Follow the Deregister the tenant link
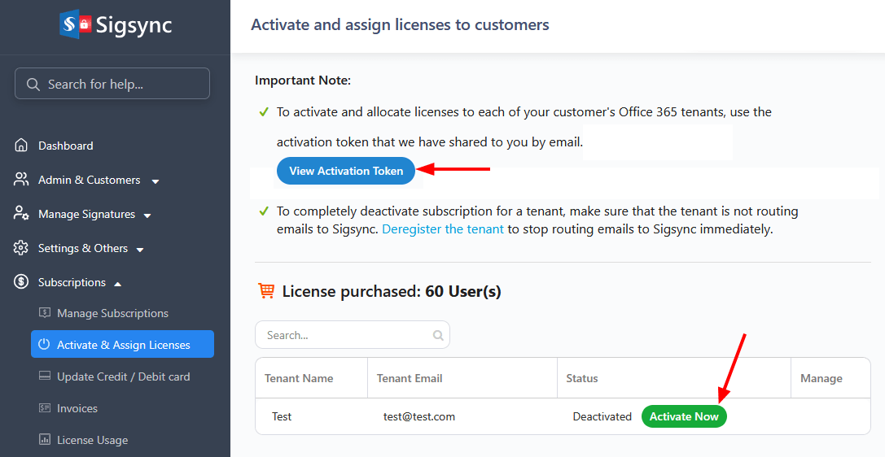The image size is (885, 457). tap(443, 229)
